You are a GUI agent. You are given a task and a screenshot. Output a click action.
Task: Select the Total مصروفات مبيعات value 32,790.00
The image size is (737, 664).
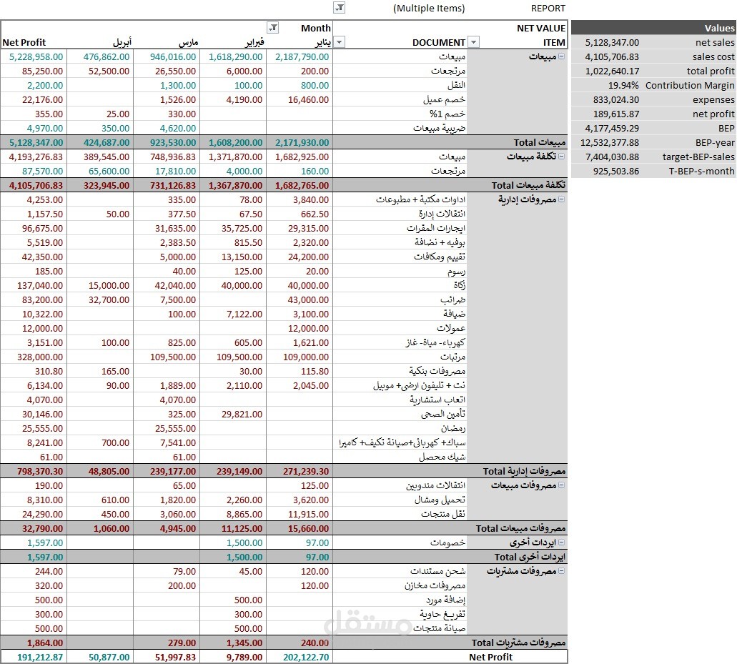point(42,528)
